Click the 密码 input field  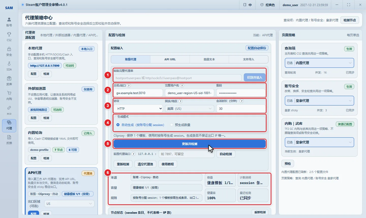[x=241, y=93]
